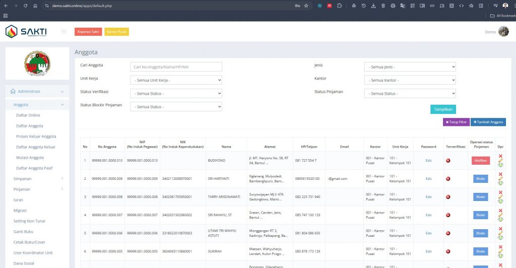516x268 pixels.
Task: Open the Kantor filter dropdown
Action: point(410,80)
